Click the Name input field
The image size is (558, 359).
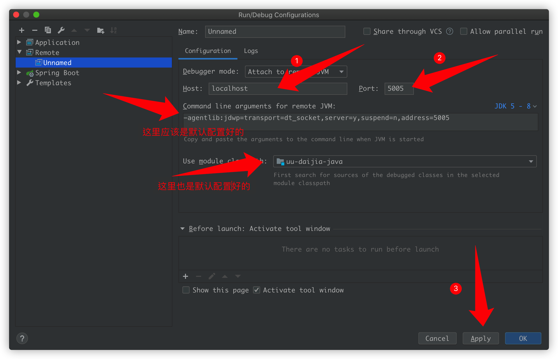coord(275,32)
